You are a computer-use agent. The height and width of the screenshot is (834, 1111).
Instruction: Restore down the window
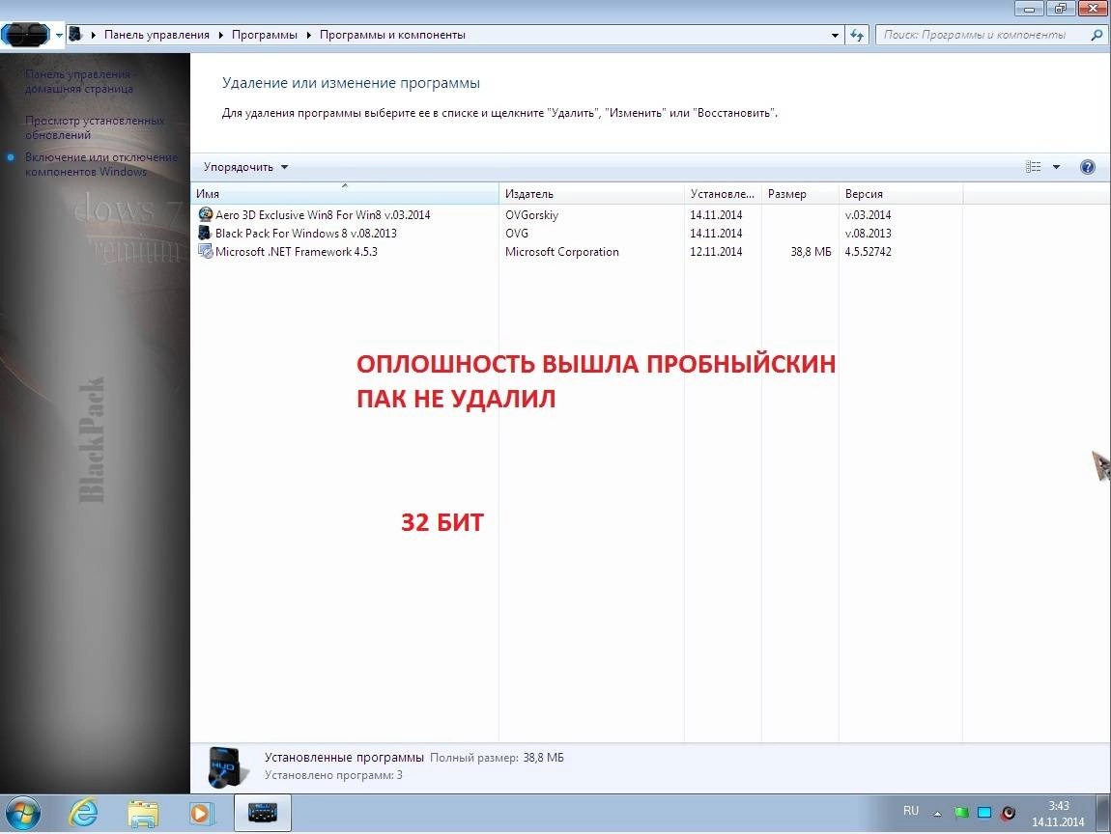point(1061,9)
